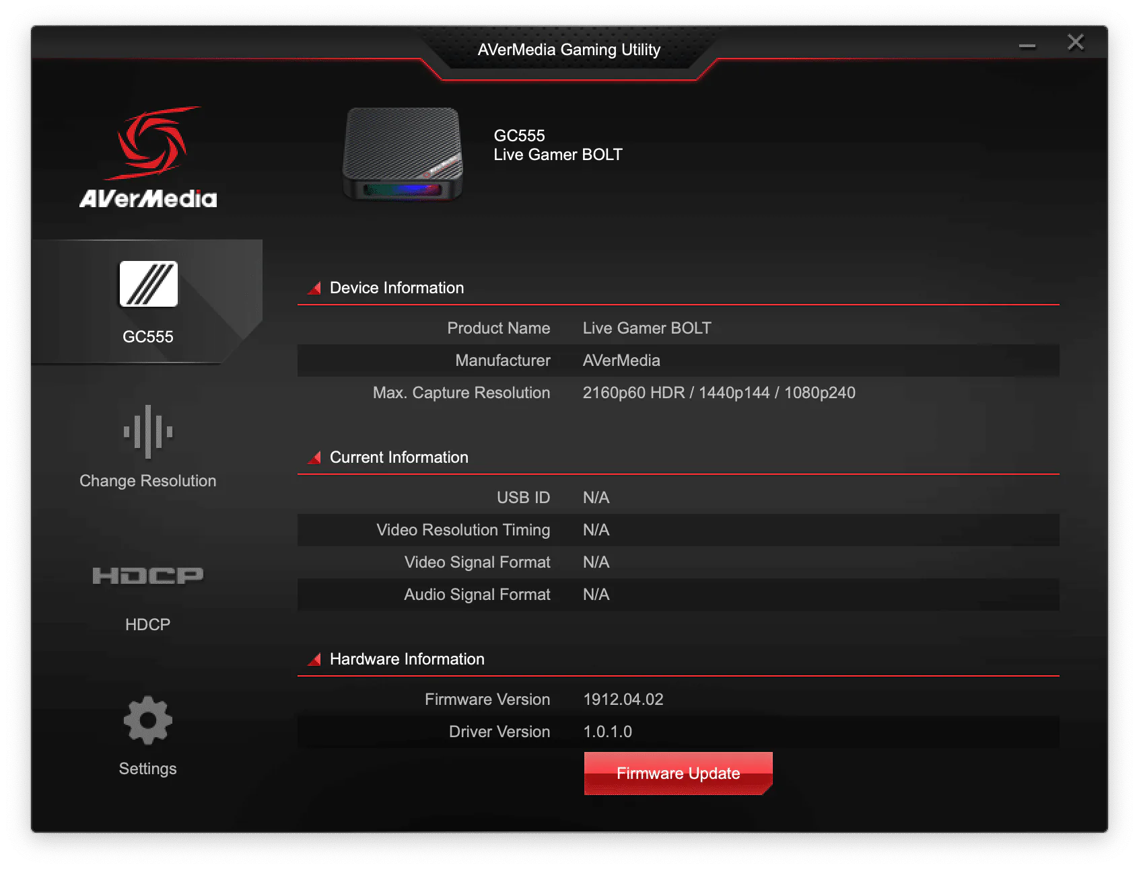Screen dimensions: 1139x869
Task: Click the firmware version '1912.04.02'
Action: 623,700
